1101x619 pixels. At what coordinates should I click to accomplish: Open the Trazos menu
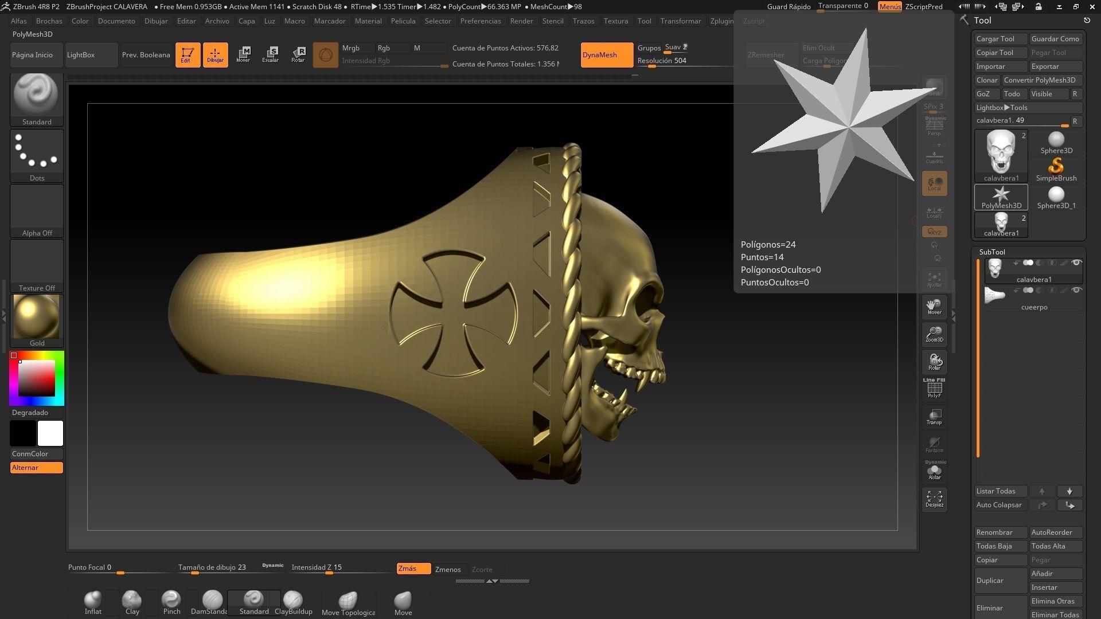coord(583,21)
